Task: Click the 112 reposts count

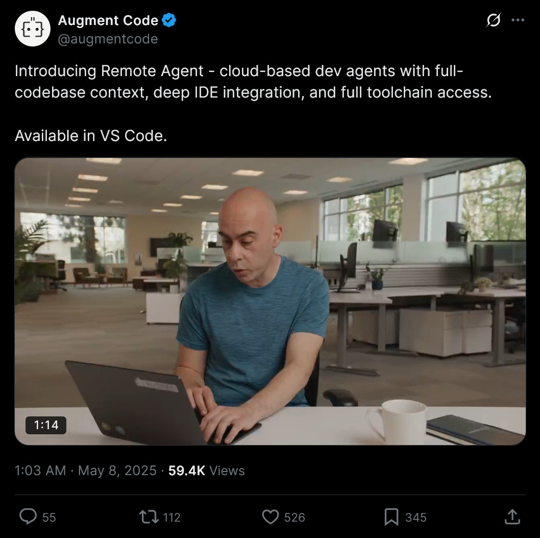Action: click(171, 518)
